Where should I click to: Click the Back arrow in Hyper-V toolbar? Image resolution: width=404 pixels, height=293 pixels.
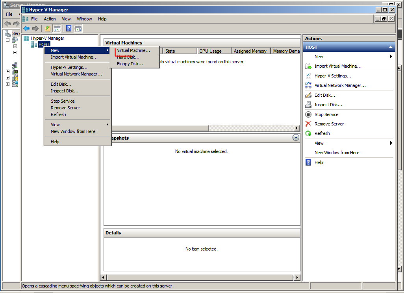pos(26,28)
